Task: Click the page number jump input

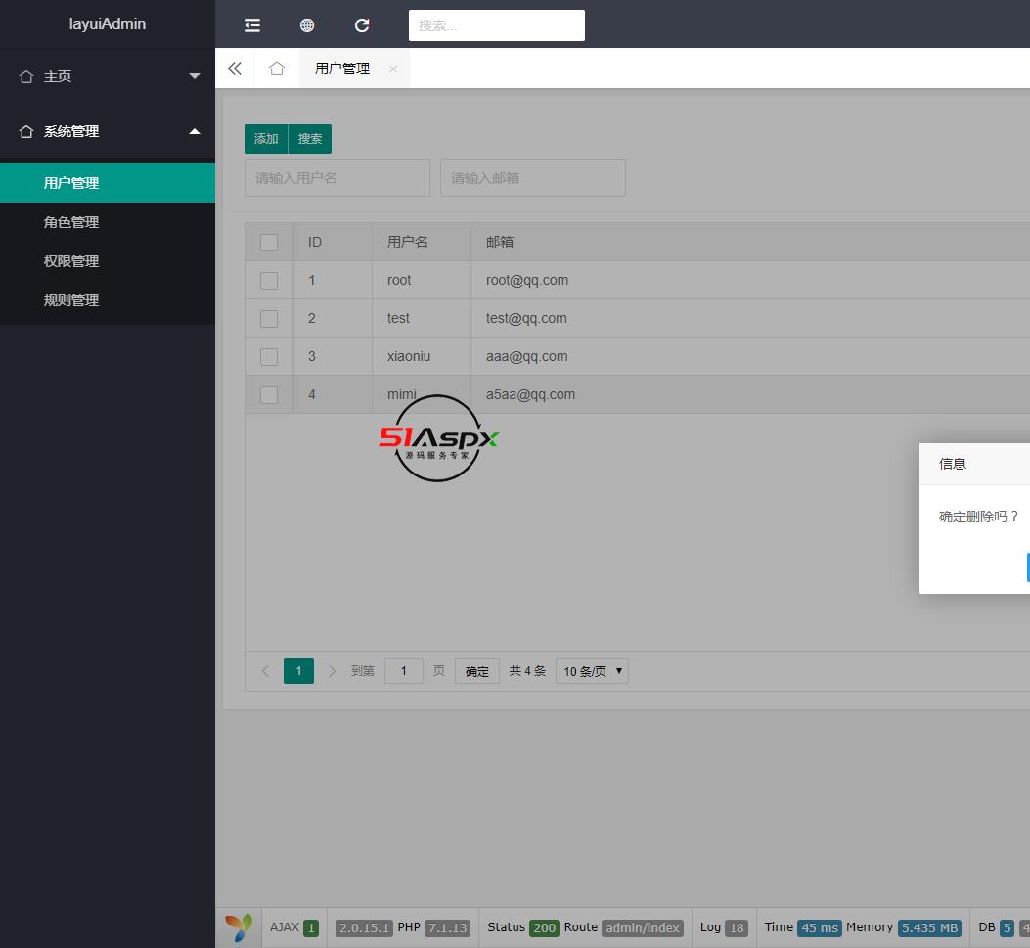Action: click(403, 671)
